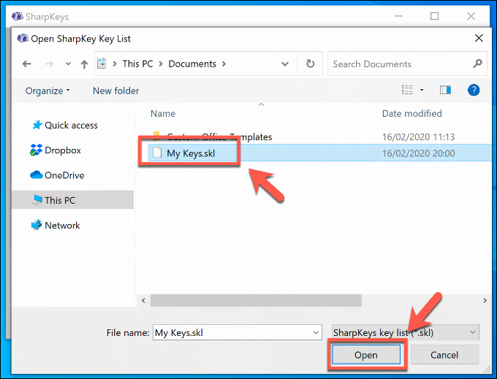Click the search magnifier icon
This screenshot has width=497, height=379.
coord(477,64)
